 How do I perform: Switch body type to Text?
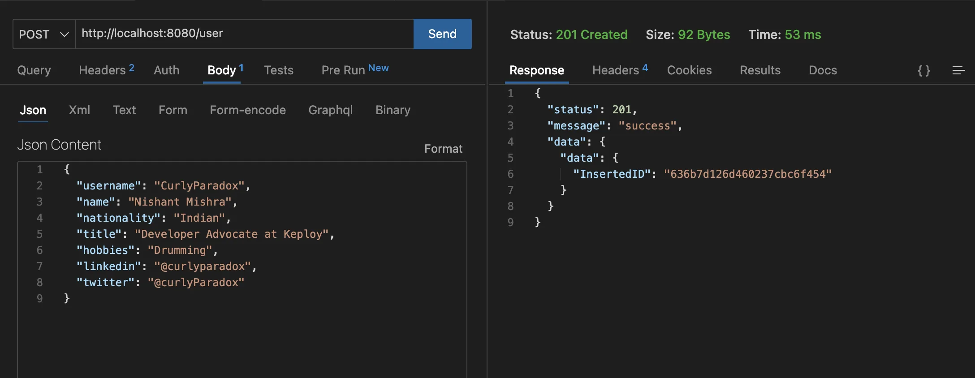pyautogui.click(x=124, y=110)
